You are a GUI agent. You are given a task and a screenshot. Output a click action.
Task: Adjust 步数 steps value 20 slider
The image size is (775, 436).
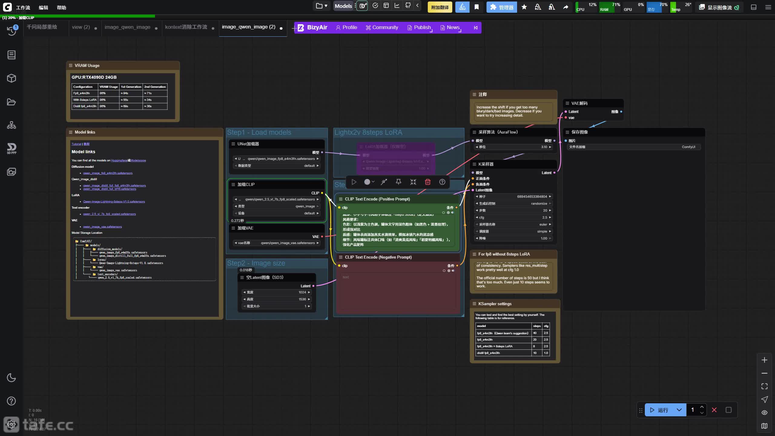pos(513,210)
